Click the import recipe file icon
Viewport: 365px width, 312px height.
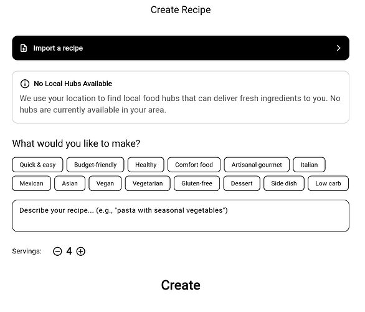pos(24,48)
